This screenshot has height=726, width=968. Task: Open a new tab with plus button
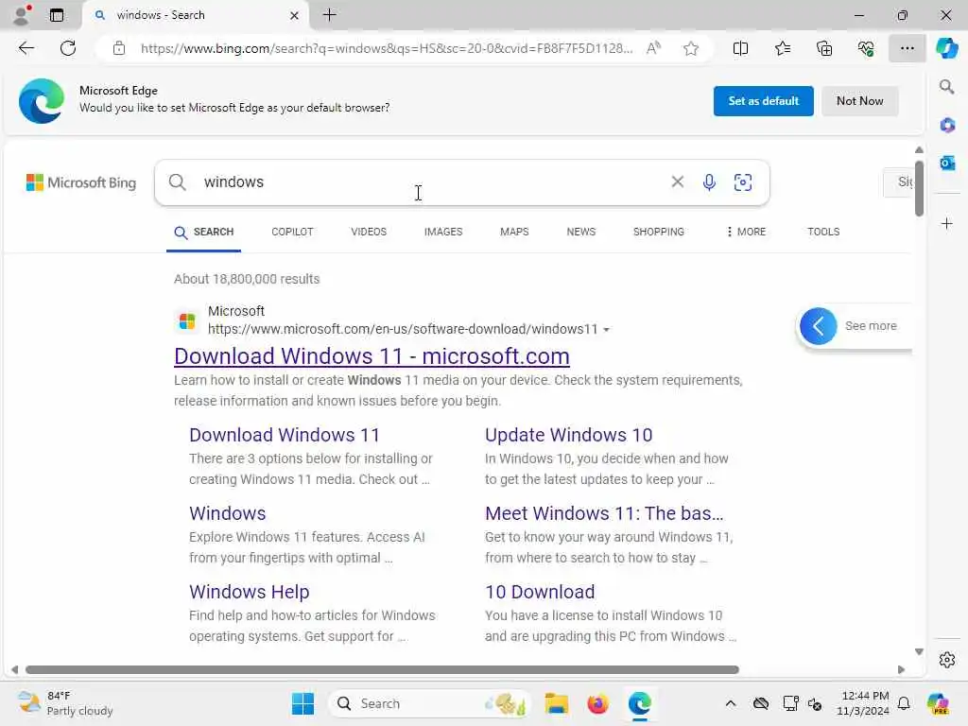click(x=330, y=15)
